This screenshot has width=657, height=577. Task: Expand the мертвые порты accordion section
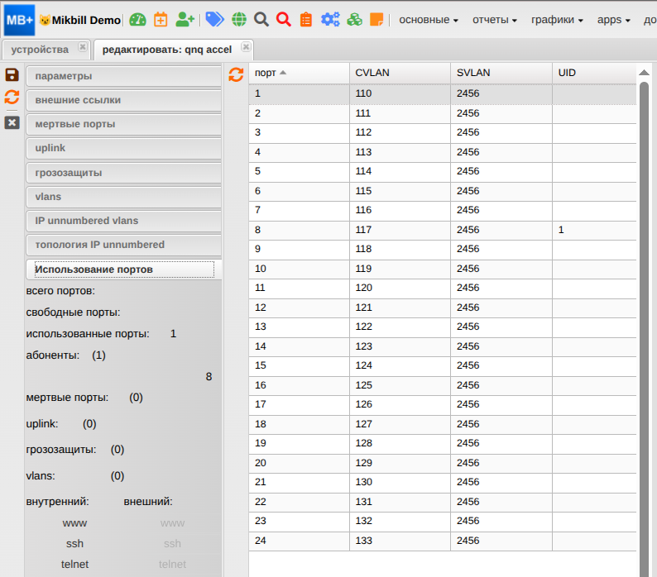pos(124,124)
